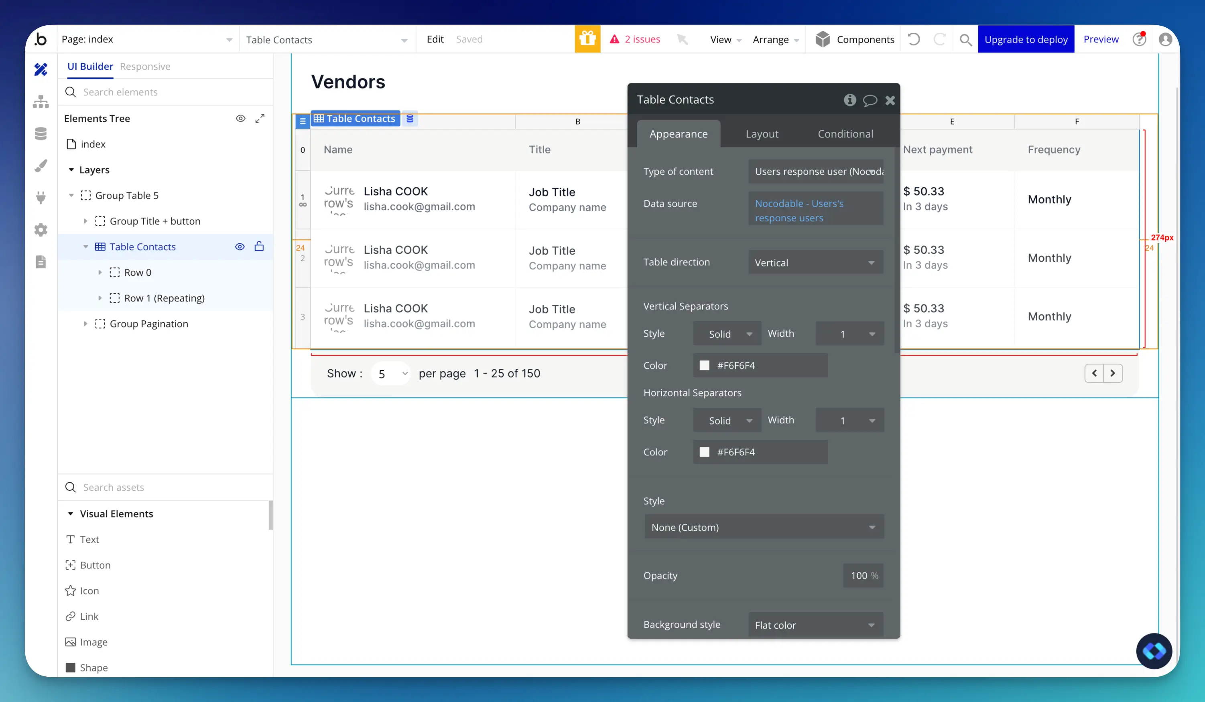Open the user account avatar icon
This screenshot has width=1205, height=702.
coord(1165,39)
